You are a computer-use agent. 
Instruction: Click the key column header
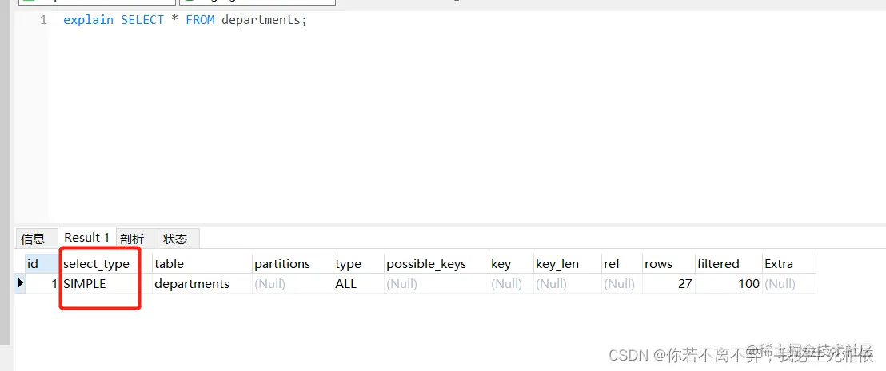coord(511,264)
